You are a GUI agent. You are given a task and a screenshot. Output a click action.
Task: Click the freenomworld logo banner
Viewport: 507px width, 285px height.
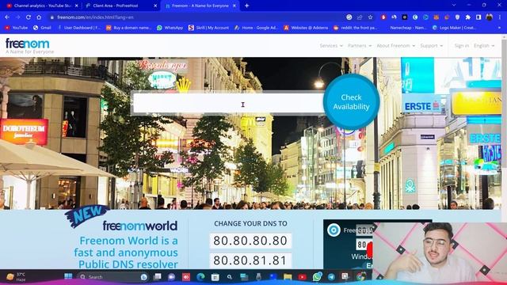[139, 226]
